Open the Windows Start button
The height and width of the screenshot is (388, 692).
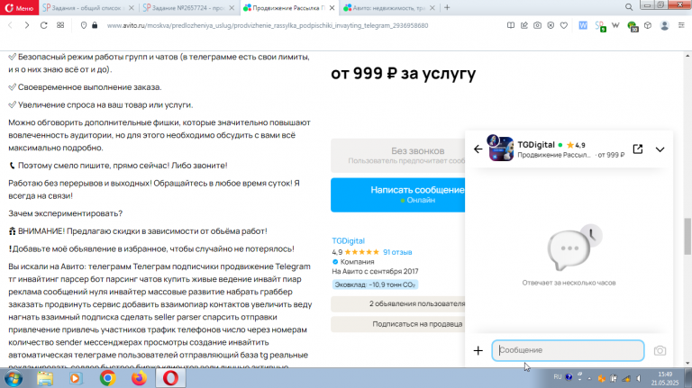[14, 378]
